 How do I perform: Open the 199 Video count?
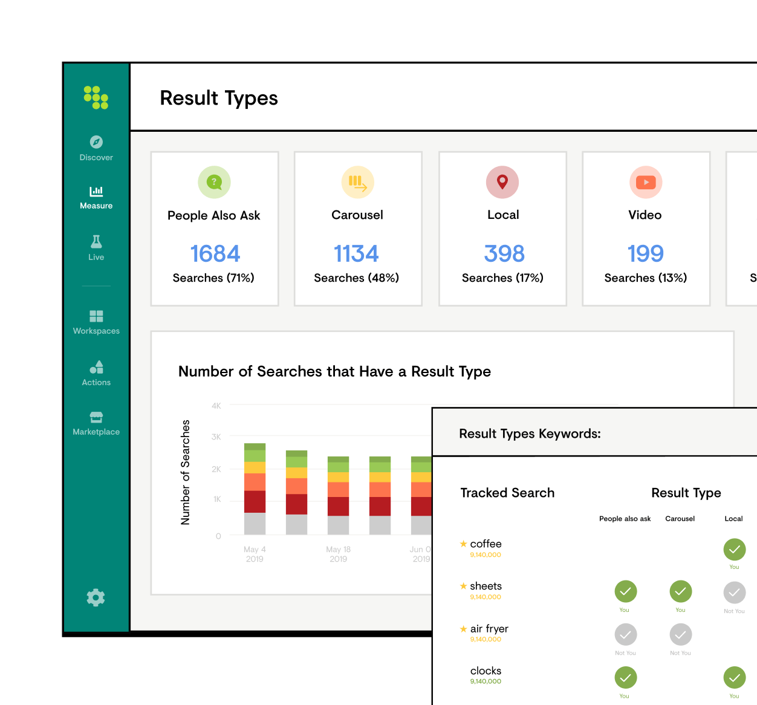pyautogui.click(x=646, y=254)
